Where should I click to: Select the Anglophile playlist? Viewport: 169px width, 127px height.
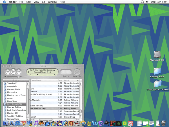pos(15,86)
